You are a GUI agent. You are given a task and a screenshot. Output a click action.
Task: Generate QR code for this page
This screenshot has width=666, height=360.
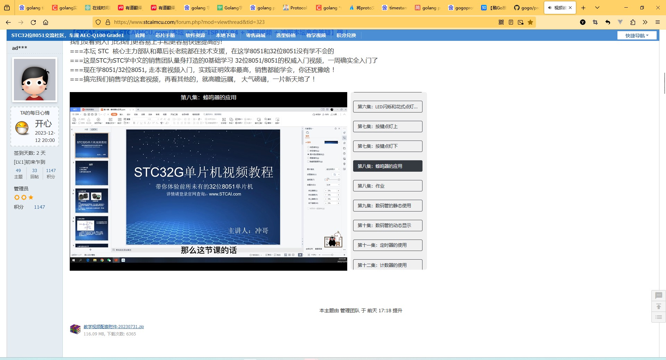[501, 22]
